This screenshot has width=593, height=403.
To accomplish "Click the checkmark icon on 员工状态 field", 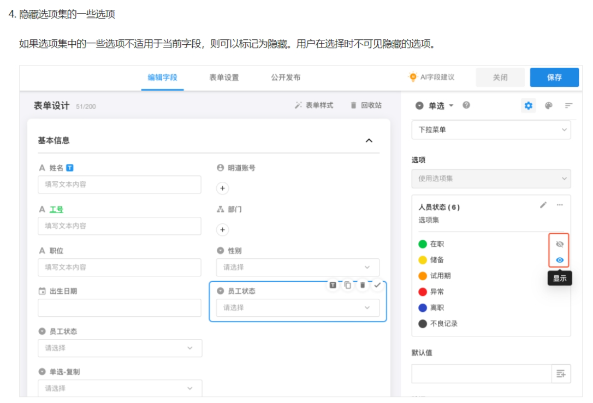I will tap(377, 285).
